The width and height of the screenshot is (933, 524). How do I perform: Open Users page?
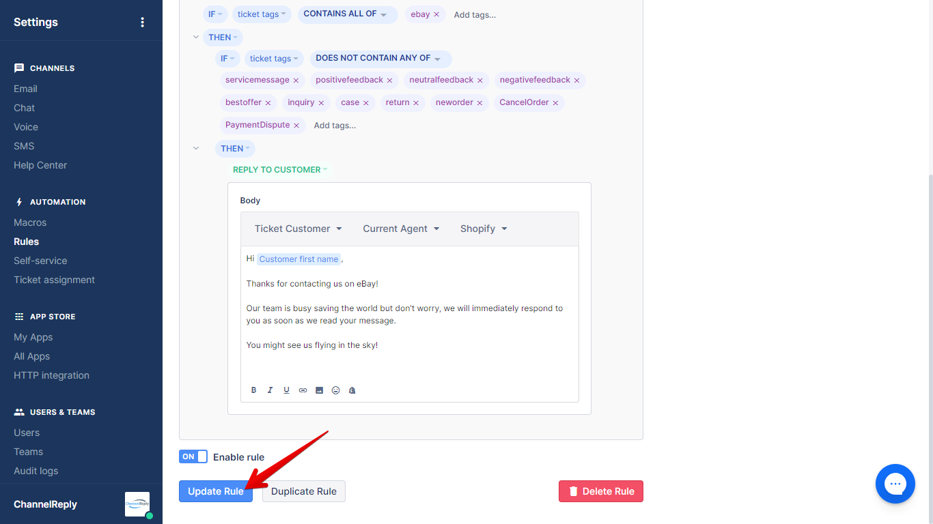coord(27,433)
